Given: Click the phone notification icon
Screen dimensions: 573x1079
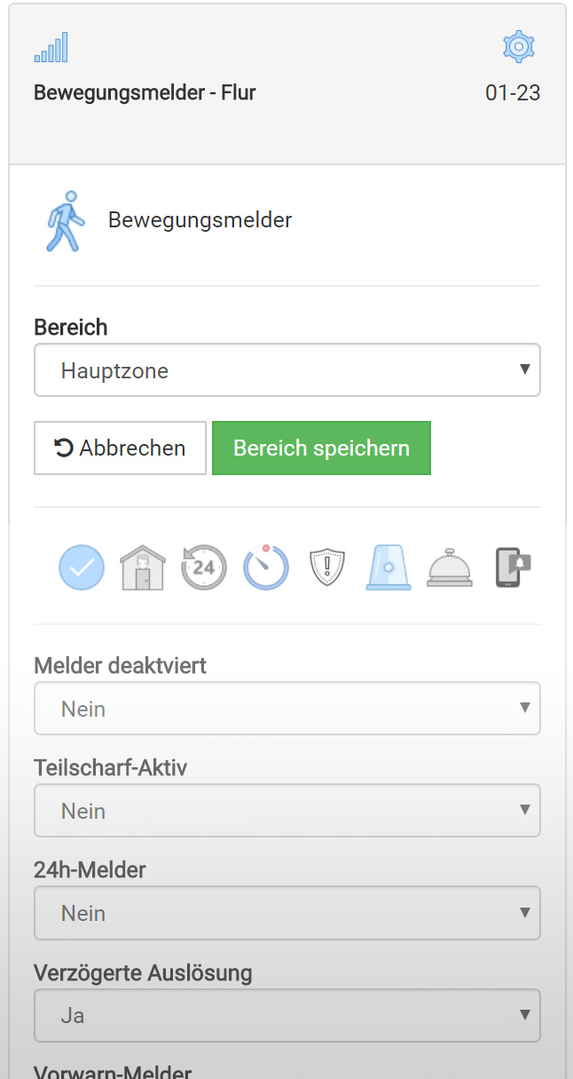Looking at the screenshot, I should pos(512,567).
